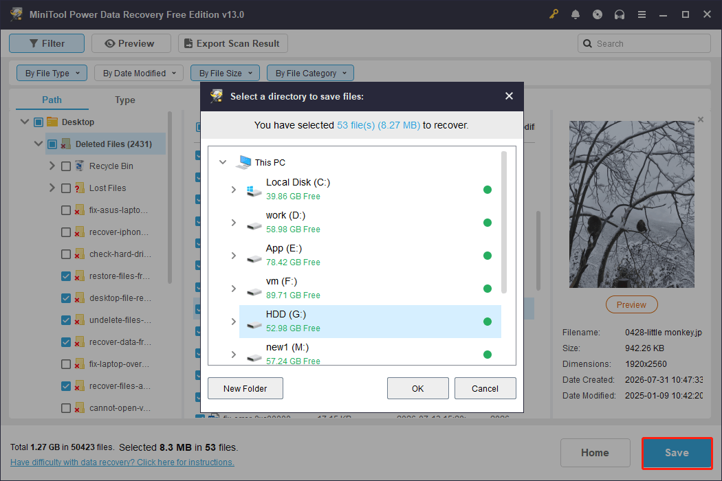This screenshot has height=481, width=722.
Task: Switch to the Type tab
Action: coord(124,100)
